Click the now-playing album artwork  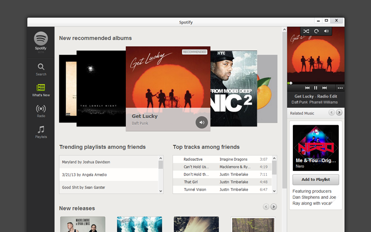coord(316,55)
